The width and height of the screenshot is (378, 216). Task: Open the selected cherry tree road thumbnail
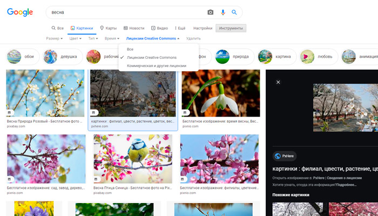coord(133,93)
